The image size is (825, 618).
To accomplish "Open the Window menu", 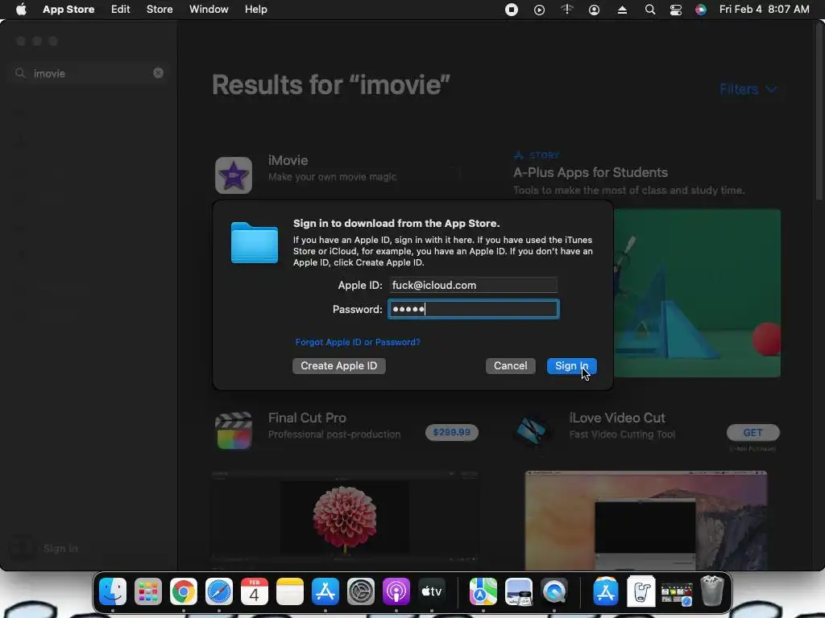I will [209, 10].
